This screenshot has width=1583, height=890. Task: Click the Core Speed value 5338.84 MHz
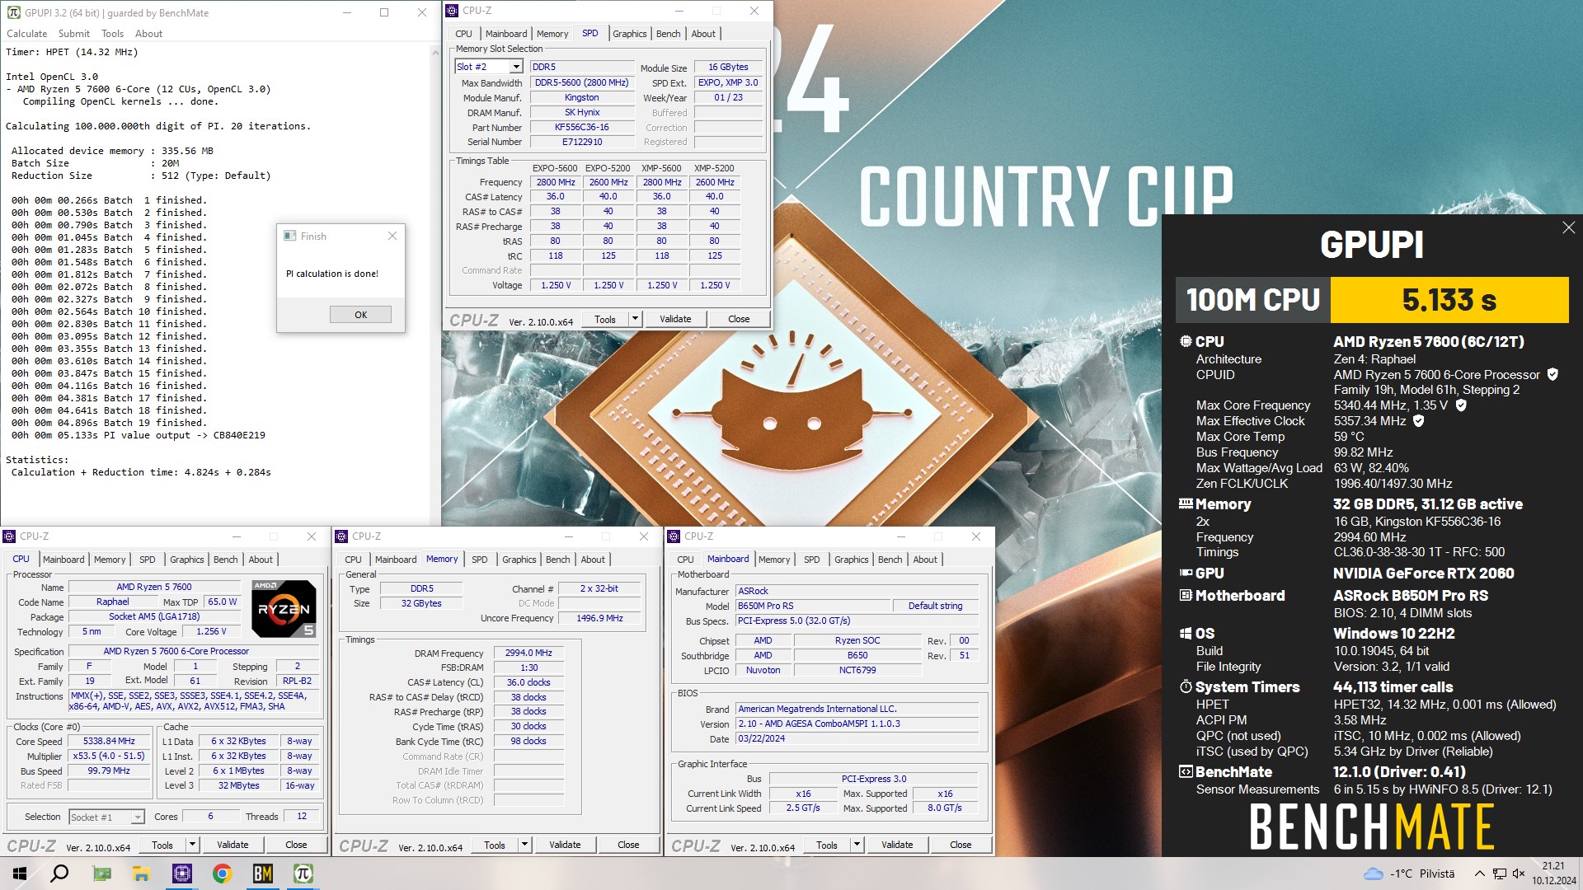coord(109,742)
